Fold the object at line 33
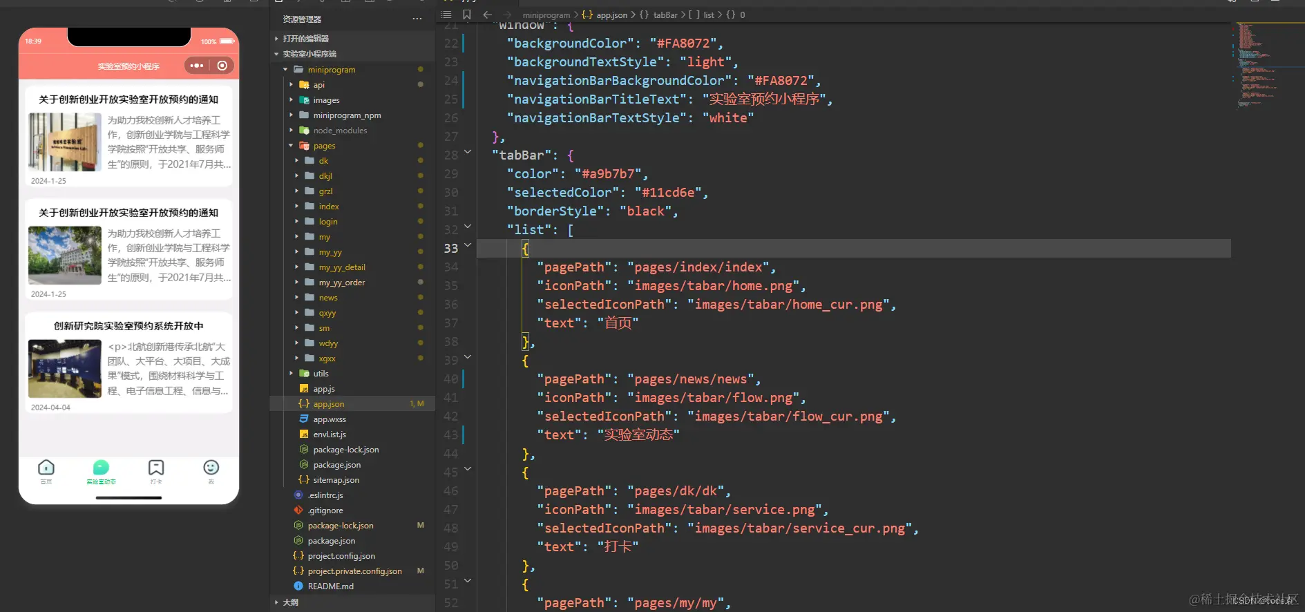This screenshot has width=1305, height=612. 468,245
